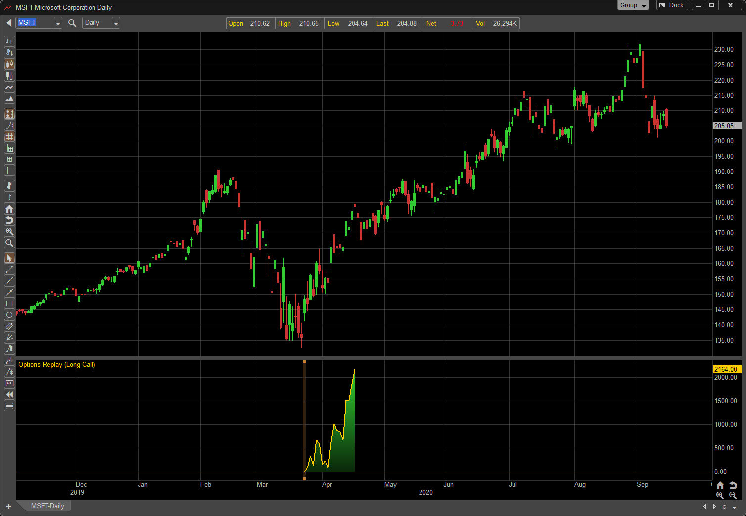Select the Fibonacci zigzag extension tool
This screenshot has height=516, width=746.
click(9, 360)
